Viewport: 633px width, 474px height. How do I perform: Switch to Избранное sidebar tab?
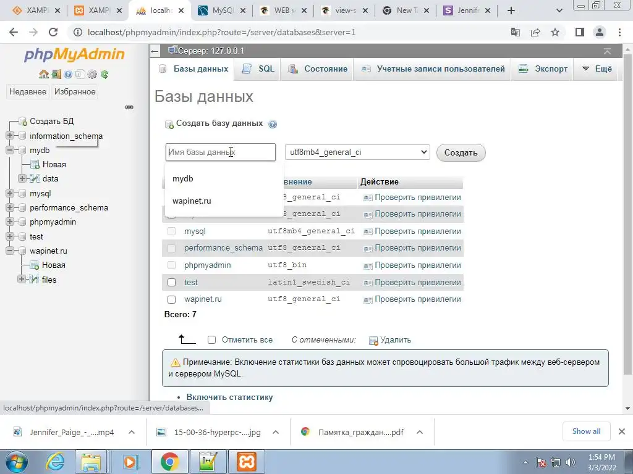(75, 92)
